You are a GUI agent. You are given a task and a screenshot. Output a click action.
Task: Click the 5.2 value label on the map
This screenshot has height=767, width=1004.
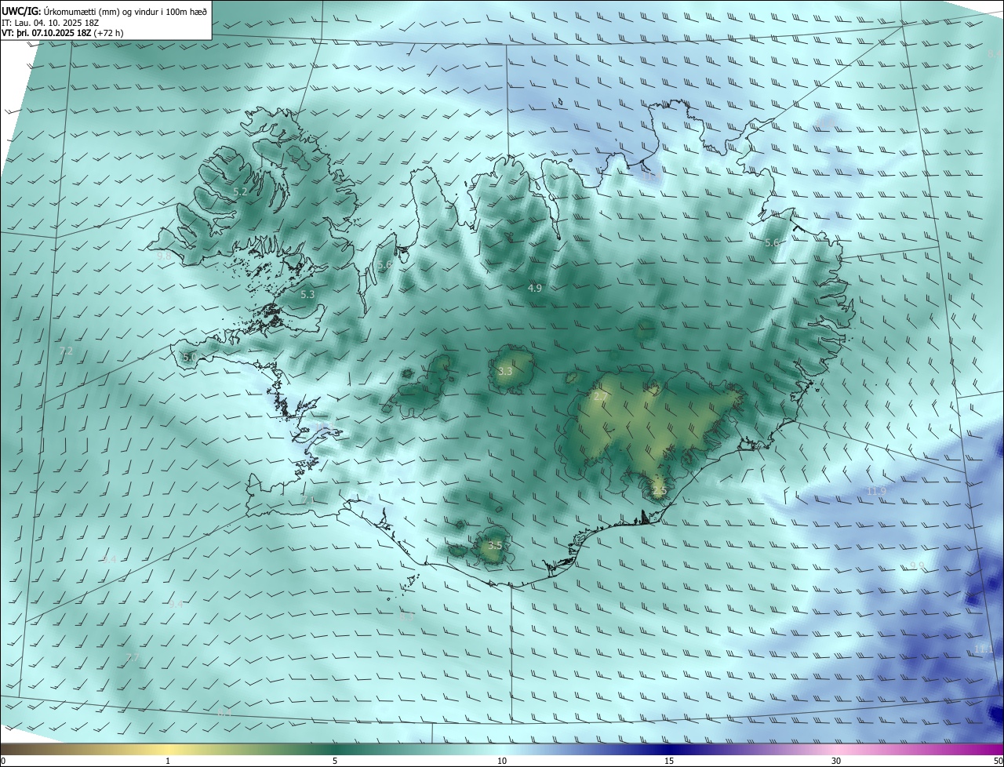(241, 191)
